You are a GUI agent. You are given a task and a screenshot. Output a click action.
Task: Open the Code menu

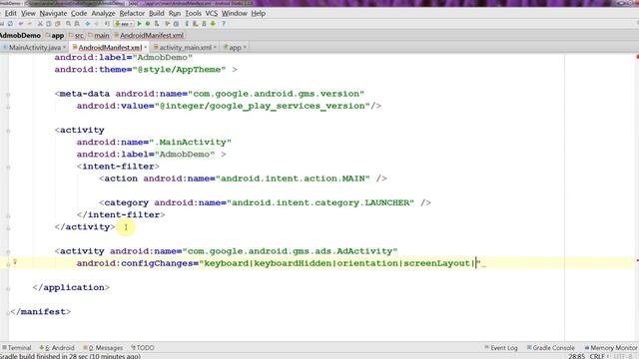click(x=79, y=13)
